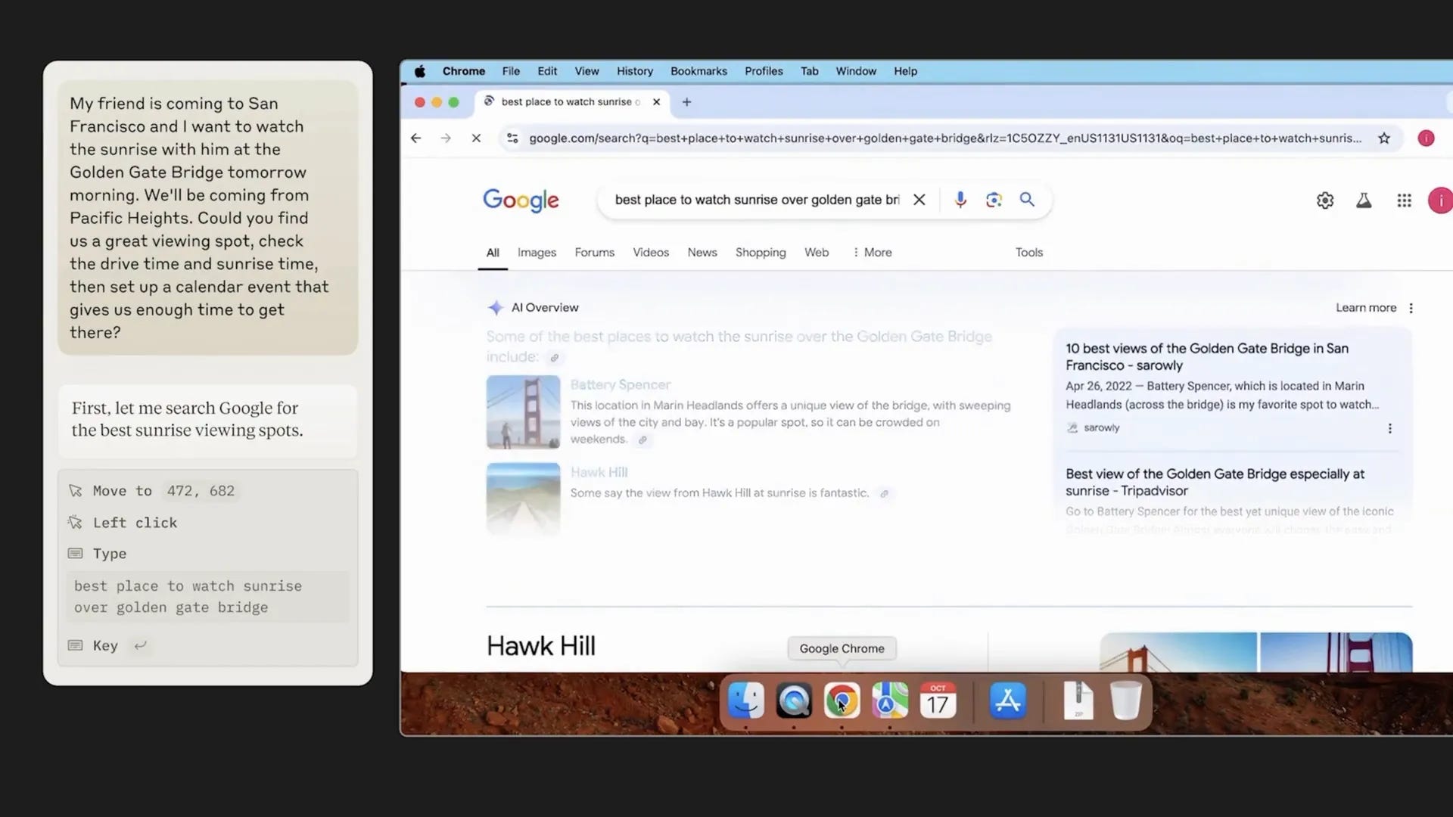Open the Google apps grid

(x=1404, y=200)
